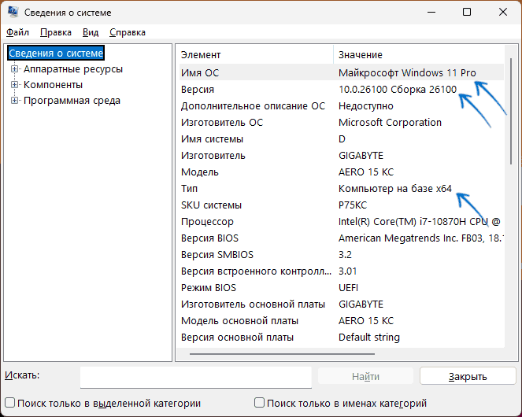This screenshot has height=417, width=522.
Task: Select the Имя ОС row
Action: click(341, 72)
